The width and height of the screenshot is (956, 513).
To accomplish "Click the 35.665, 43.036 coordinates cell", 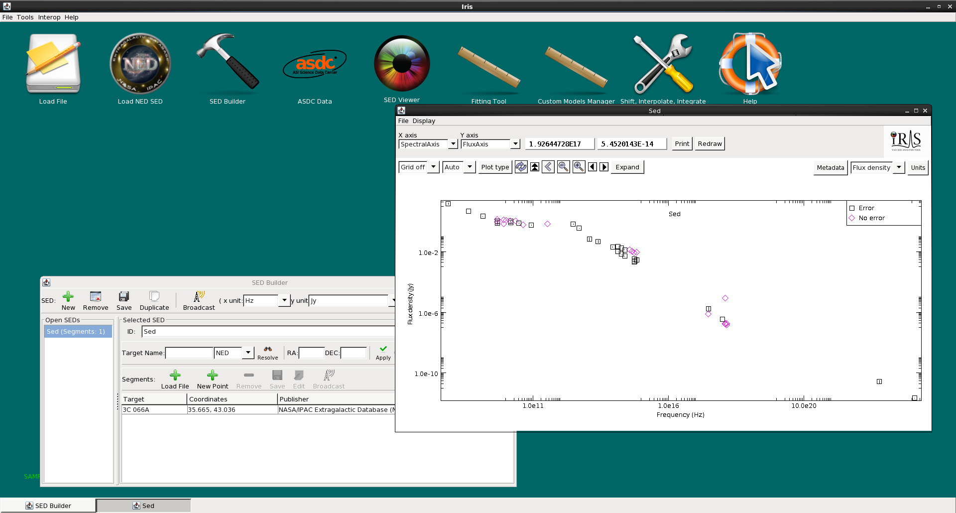I will pos(232,410).
